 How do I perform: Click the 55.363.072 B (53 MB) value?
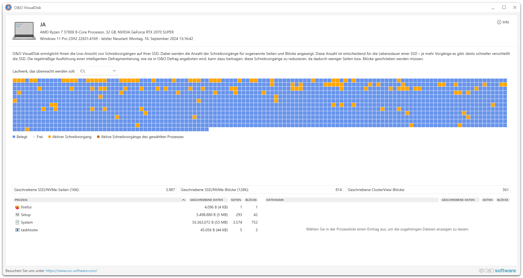click(210, 222)
